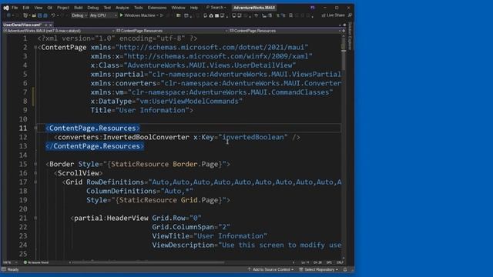The width and height of the screenshot is (493, 277).
Task: Collapse ContentPage.Resources block on line 11
Action: coord(35,128)
